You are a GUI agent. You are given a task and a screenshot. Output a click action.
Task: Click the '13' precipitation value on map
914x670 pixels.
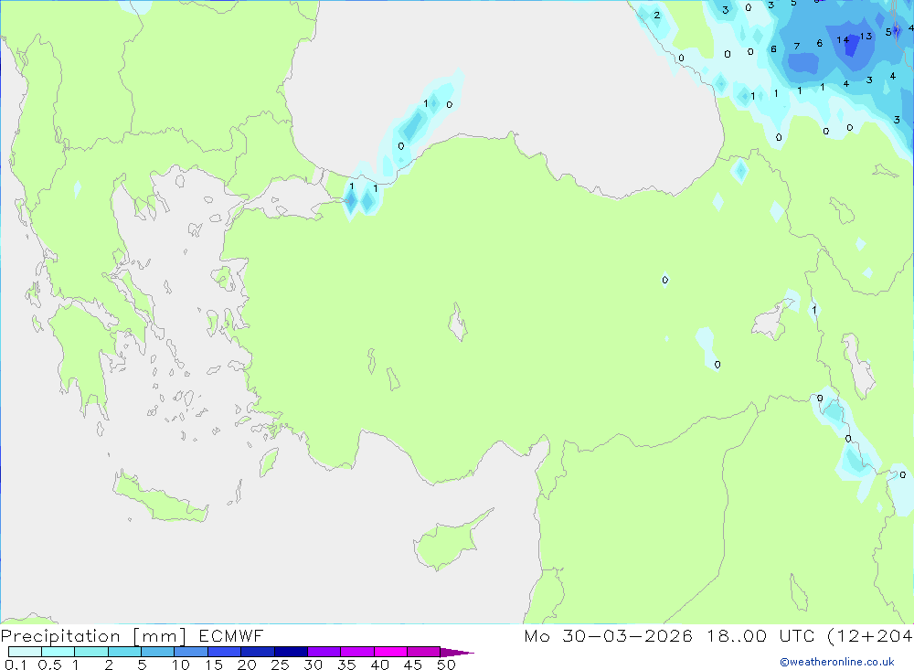point(866,37)
